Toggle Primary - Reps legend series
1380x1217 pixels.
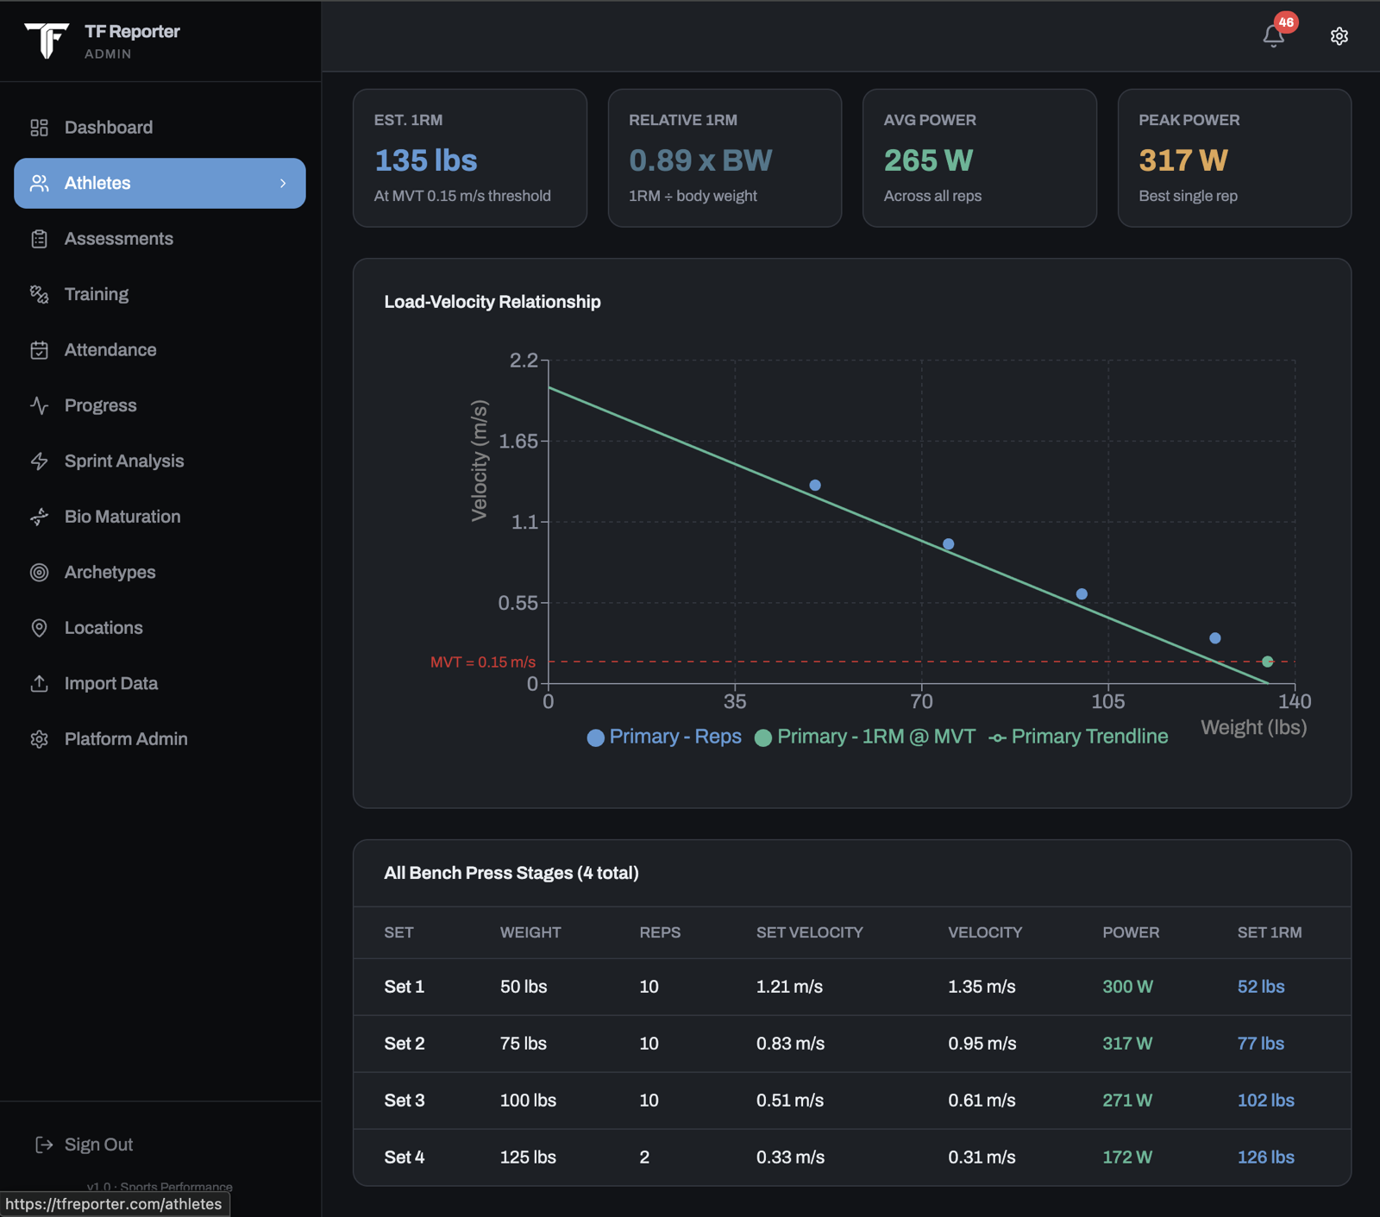(664, 737)
